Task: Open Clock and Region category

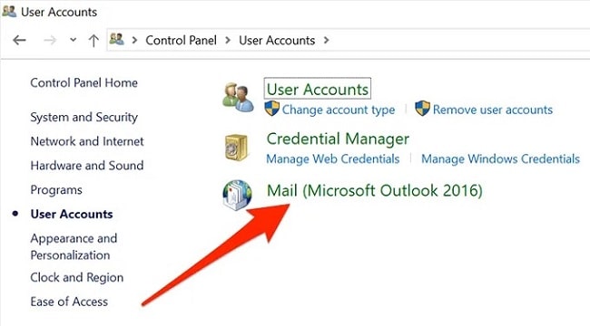Action: 77,277
